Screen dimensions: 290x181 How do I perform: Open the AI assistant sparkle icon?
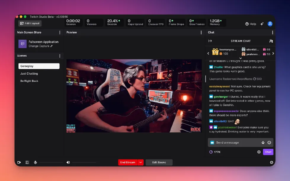(262, 24)
